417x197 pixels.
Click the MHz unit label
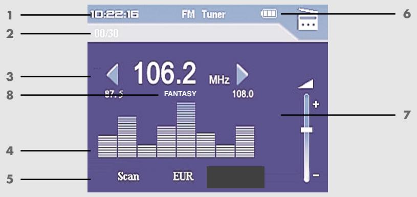[219, 80]
